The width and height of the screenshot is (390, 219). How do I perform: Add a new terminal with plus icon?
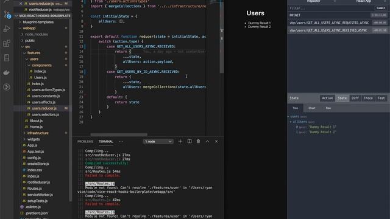click(x=180, y=141)
